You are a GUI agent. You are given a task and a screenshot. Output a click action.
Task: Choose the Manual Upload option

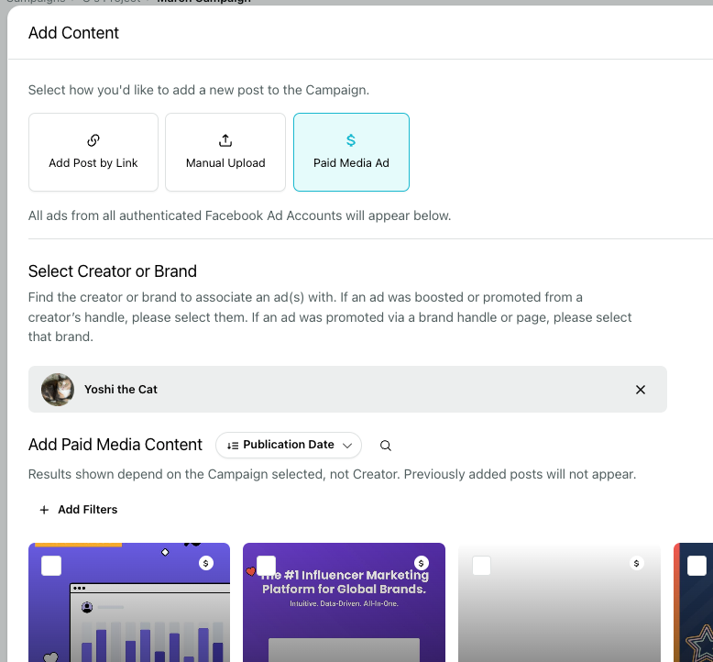pos(225,152)
